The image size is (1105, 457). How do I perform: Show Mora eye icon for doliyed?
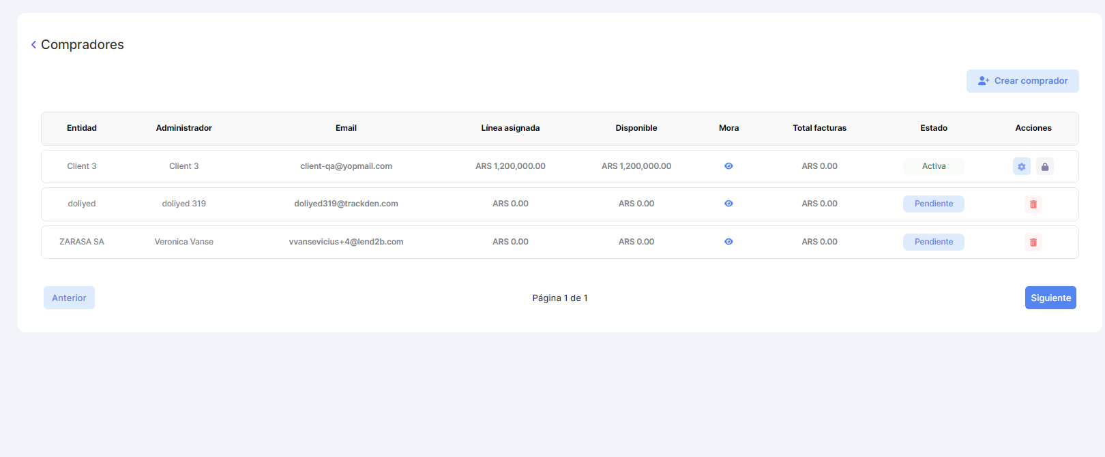728,204
